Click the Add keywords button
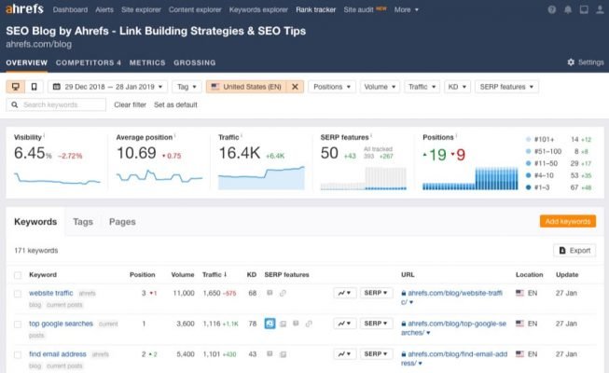 567,222
